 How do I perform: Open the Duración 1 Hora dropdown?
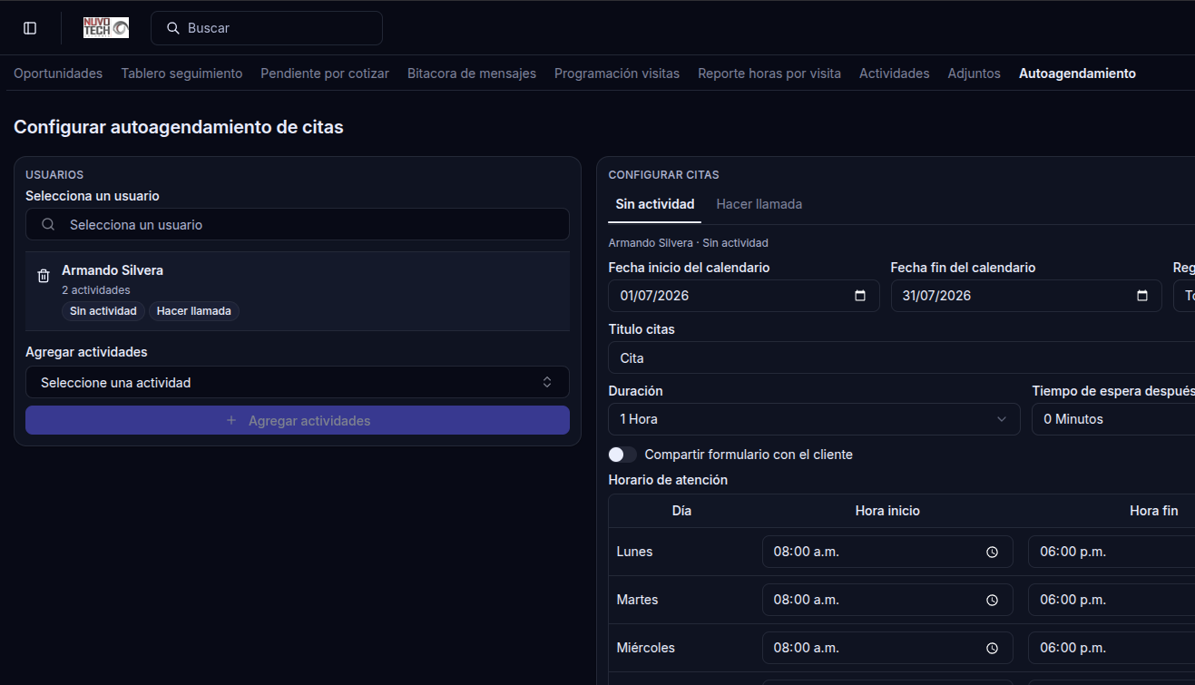coord(814,419)
